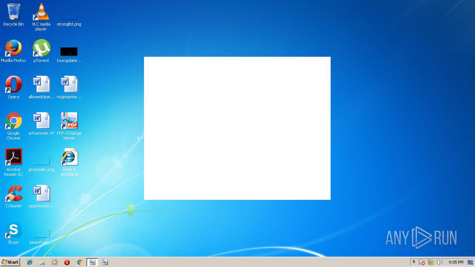Select the Internet Explorer desktop shortcut

[x=69, y=162]
